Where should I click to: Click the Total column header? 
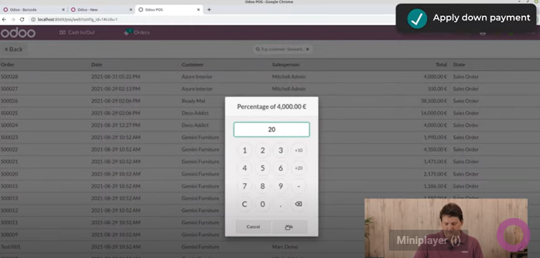pyautogui.click(x=441, y=65)
